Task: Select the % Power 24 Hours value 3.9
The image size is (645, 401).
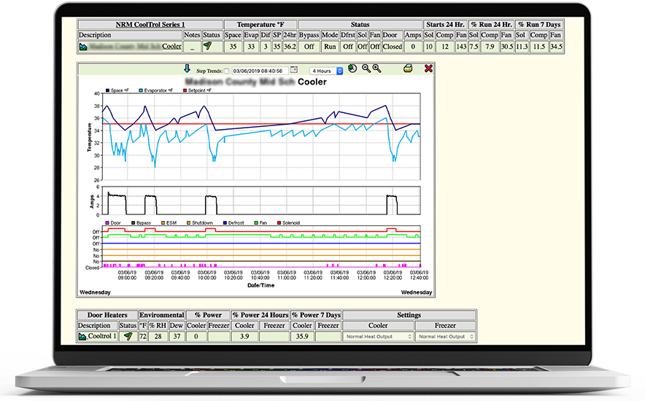Action: [244, 336]
